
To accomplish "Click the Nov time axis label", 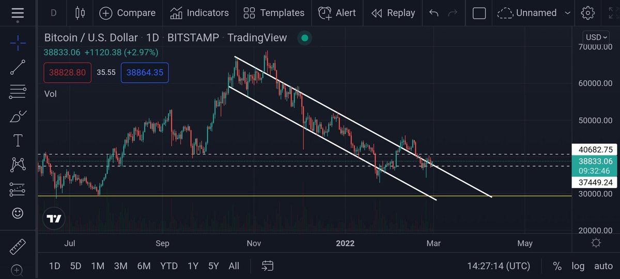I will click(254, 243).
